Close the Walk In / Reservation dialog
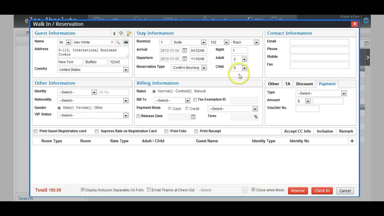Image resolution: width=384 pixels, height=216 pixels. click(x=355, y=24)
